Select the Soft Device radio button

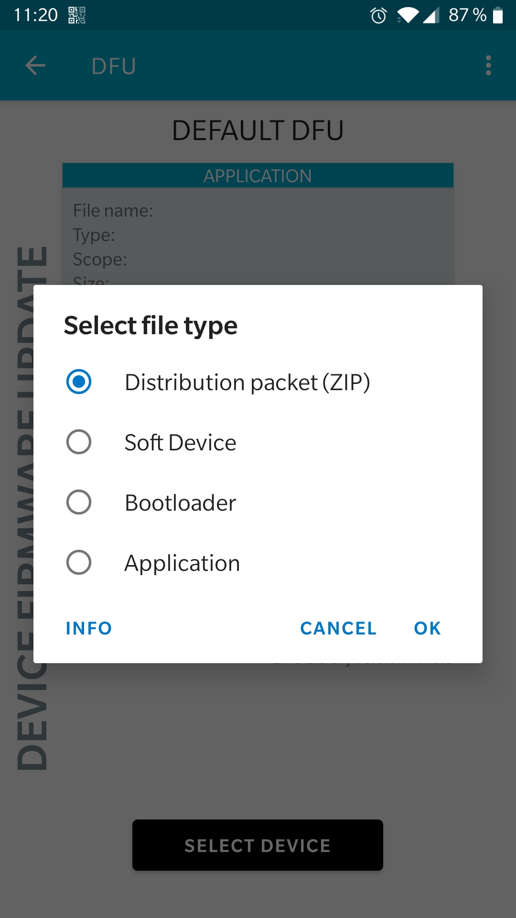coord(79,442)
